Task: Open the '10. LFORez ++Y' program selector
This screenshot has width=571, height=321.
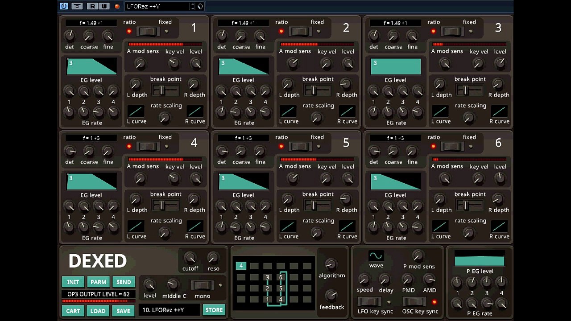Action: 169,310
